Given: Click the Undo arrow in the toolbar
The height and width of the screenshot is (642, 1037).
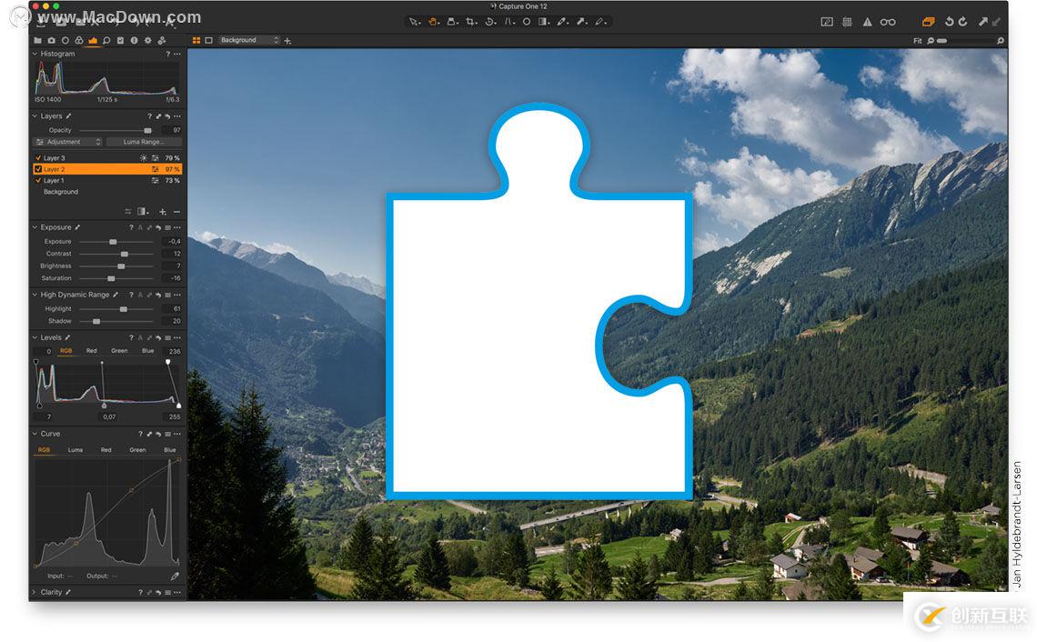Looking at the screenshot, I should (949, 22).
